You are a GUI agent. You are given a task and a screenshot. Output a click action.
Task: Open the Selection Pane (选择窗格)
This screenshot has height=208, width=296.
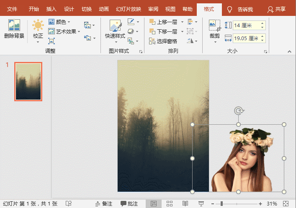[x=163, y=41]
